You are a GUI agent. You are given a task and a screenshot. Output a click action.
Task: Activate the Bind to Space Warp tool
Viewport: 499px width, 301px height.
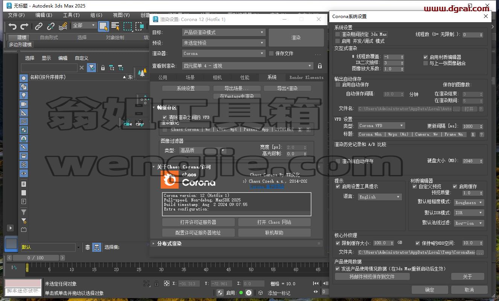click(63, 26)
